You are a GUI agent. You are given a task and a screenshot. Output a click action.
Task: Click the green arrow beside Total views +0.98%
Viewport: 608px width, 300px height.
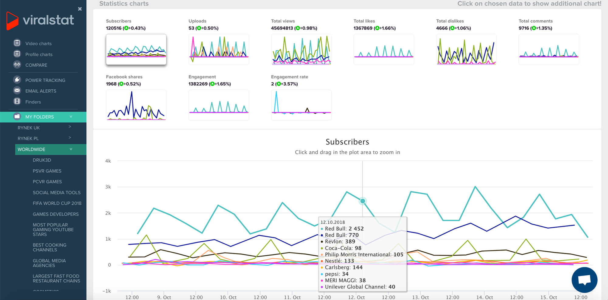pos(298,28)
